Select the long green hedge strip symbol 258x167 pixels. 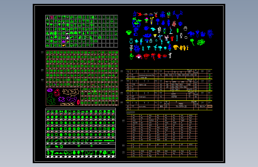[109, 141]
